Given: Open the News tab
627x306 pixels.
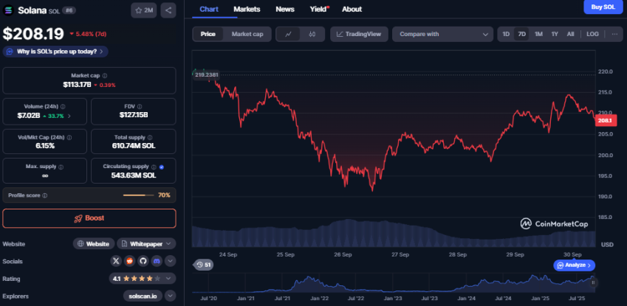Looking at the screenshot, I should (x=284, y=9).
